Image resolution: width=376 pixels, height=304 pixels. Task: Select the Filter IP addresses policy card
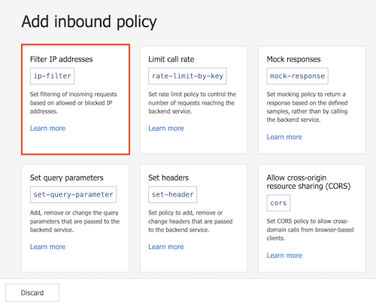pyautogui.click(x=75, y=99)
